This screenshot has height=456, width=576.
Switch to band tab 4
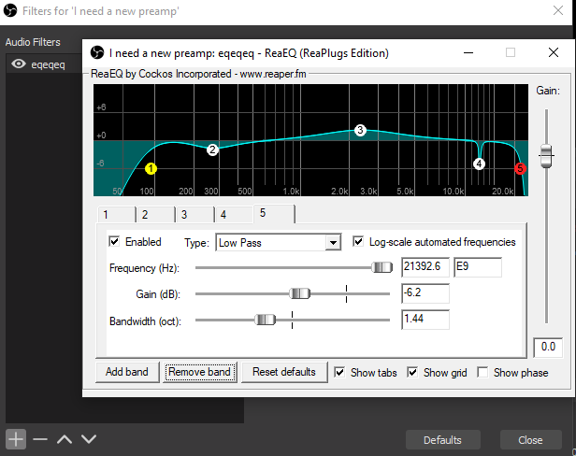(x=234, y=214)
